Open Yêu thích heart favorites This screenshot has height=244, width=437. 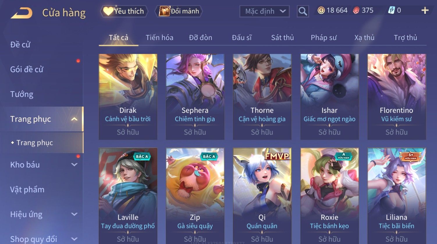pyautogui.click(x=124, y=11)
